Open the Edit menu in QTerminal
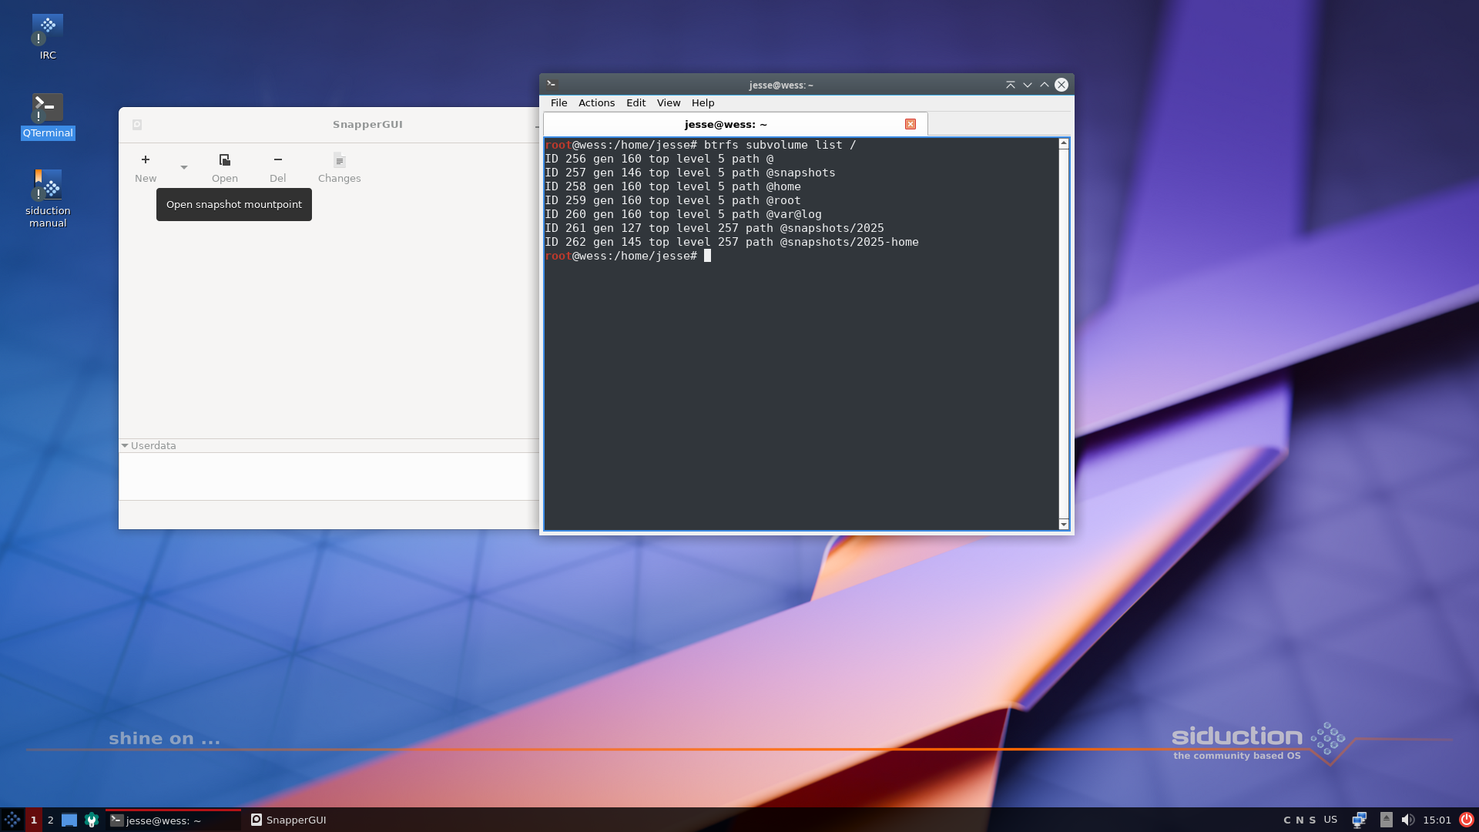Image resolution: width=1479 pixels, height=832 pixels. coord(636,102)
